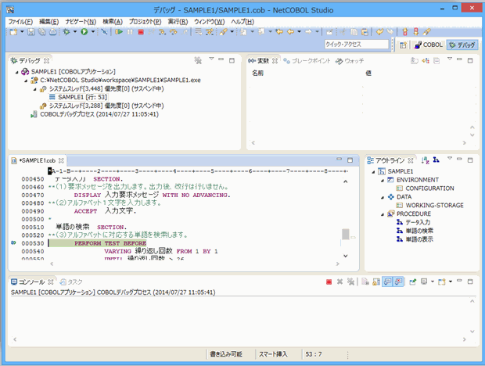Click the Step Over toolbar icon
This screenshot has height=366, width=485.
point(173,32)
